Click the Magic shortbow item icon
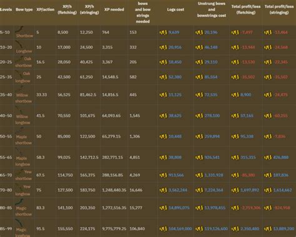This screenshot has height=237, width=296. point(19,202)
